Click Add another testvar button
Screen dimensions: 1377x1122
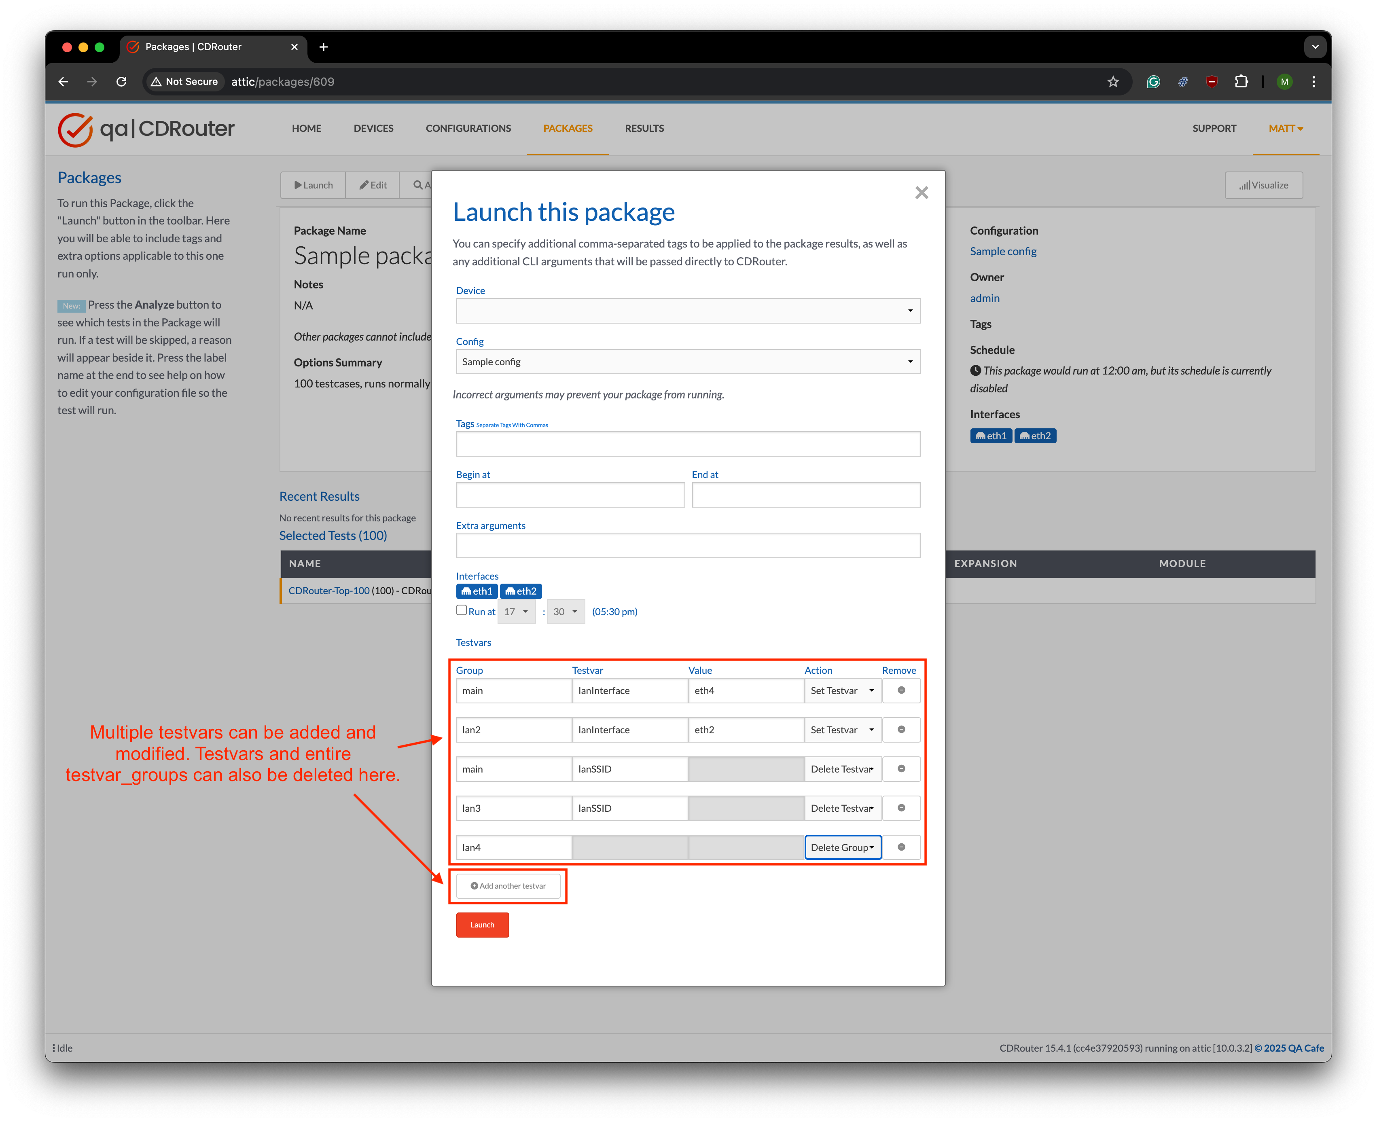tap(508, 886)
